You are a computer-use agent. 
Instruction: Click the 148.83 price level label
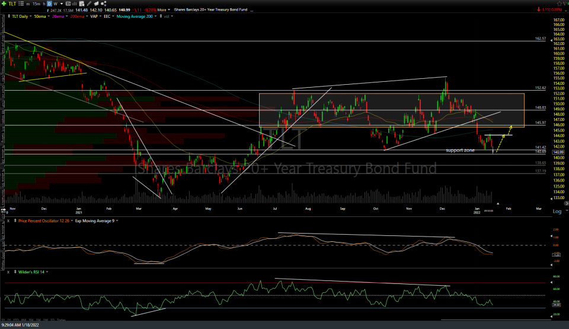pos(541,107)
